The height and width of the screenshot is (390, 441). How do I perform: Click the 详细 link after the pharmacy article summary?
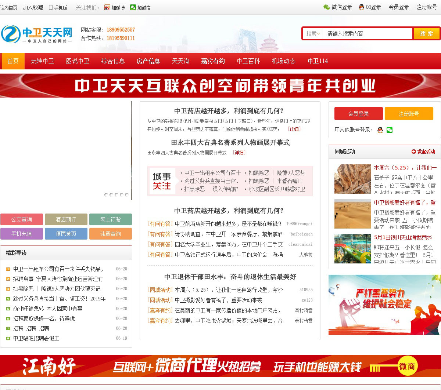pyautogui.click(x=294, y=129)
